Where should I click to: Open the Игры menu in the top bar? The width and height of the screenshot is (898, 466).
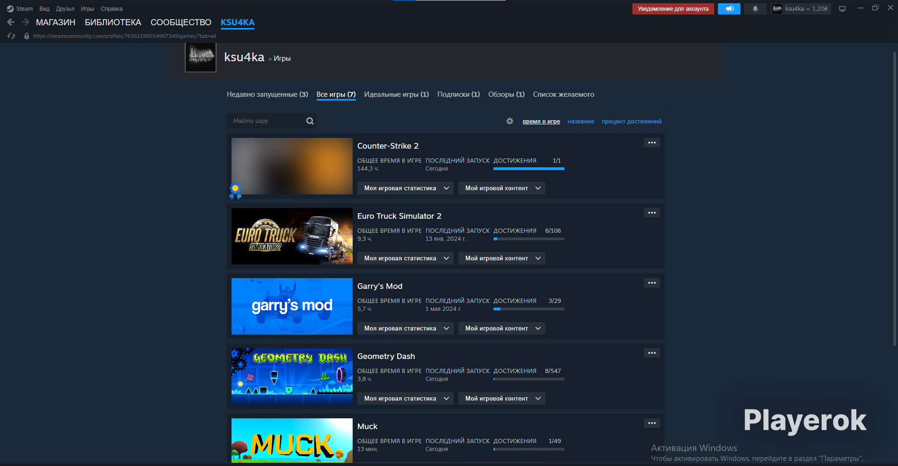(87, 9)
